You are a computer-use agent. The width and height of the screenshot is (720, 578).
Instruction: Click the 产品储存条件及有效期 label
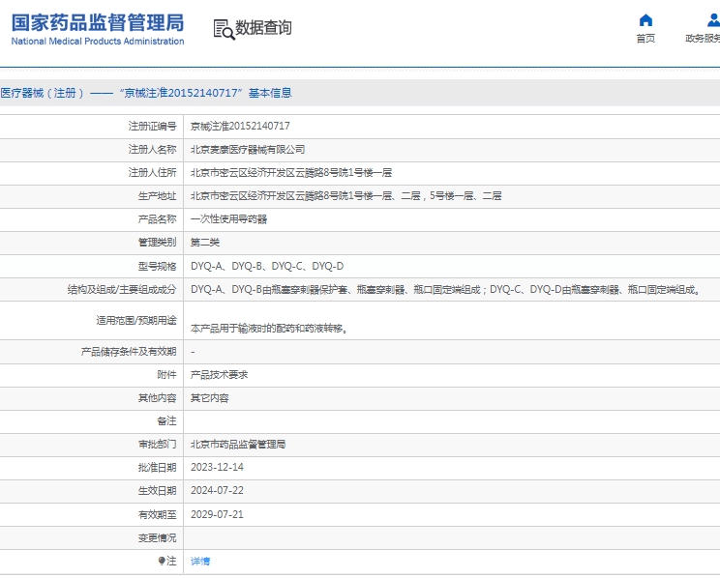point(129,352)
